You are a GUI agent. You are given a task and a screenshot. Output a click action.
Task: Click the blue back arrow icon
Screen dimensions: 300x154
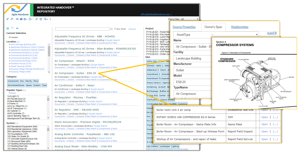pos(17,28)
